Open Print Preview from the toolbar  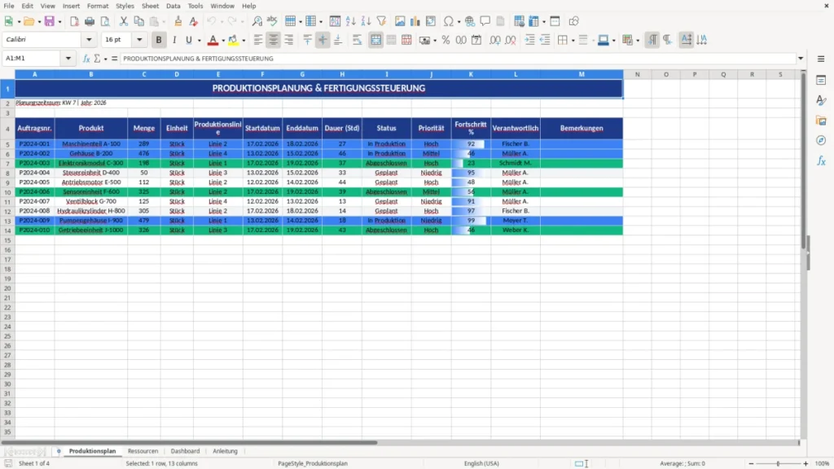tap(105, 21)
